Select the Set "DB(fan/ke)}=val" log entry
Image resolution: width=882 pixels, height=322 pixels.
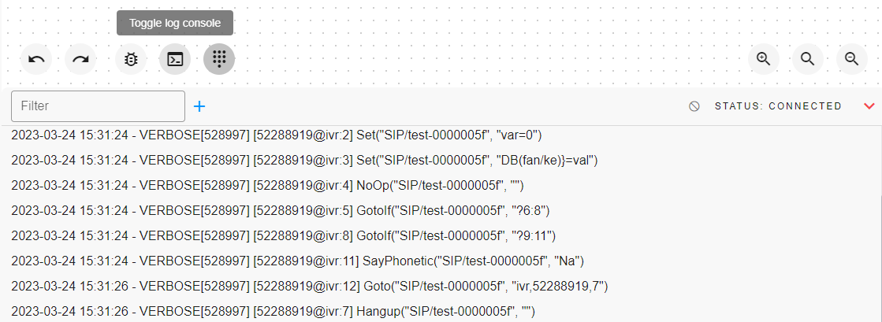305,161
